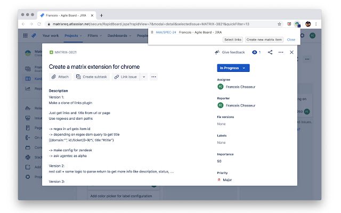Bookmark this page with the star icon

point(279,24)
